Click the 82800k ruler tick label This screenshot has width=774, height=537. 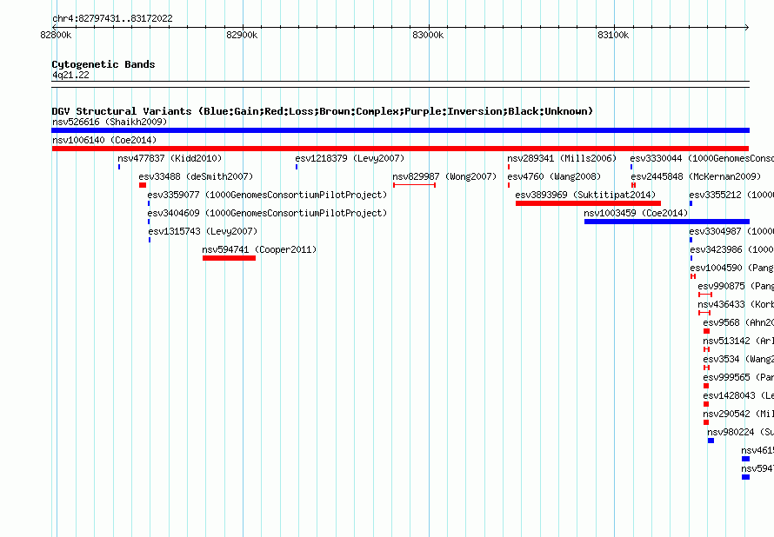(56, 35)
